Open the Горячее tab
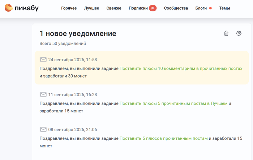Viewport: 253px width, 160px height. point(69,8)
